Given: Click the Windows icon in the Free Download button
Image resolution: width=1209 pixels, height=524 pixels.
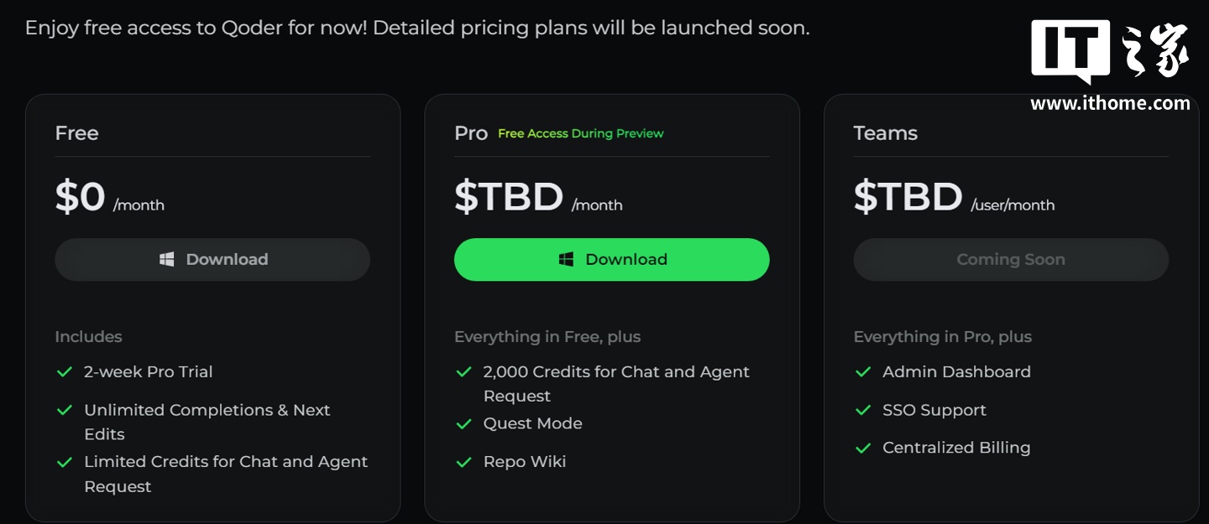Looking at the screenshot, I should [167, 260].
